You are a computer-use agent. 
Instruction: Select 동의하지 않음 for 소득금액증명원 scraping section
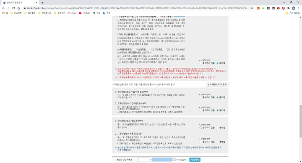click(x=200, y=63)
